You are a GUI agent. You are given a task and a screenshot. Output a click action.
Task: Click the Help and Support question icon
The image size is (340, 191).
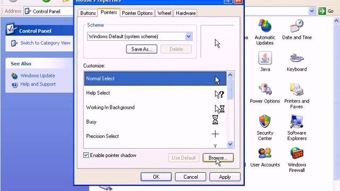click(14, 84)
